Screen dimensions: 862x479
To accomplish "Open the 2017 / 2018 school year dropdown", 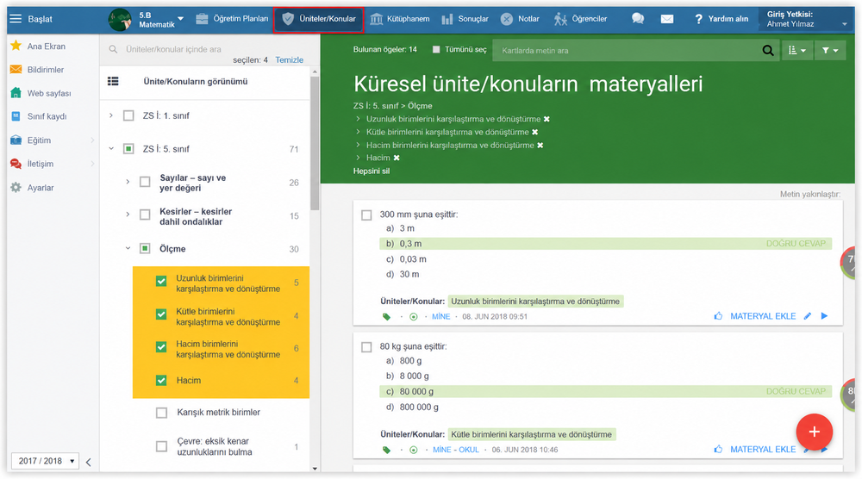I will click(45, 461).
